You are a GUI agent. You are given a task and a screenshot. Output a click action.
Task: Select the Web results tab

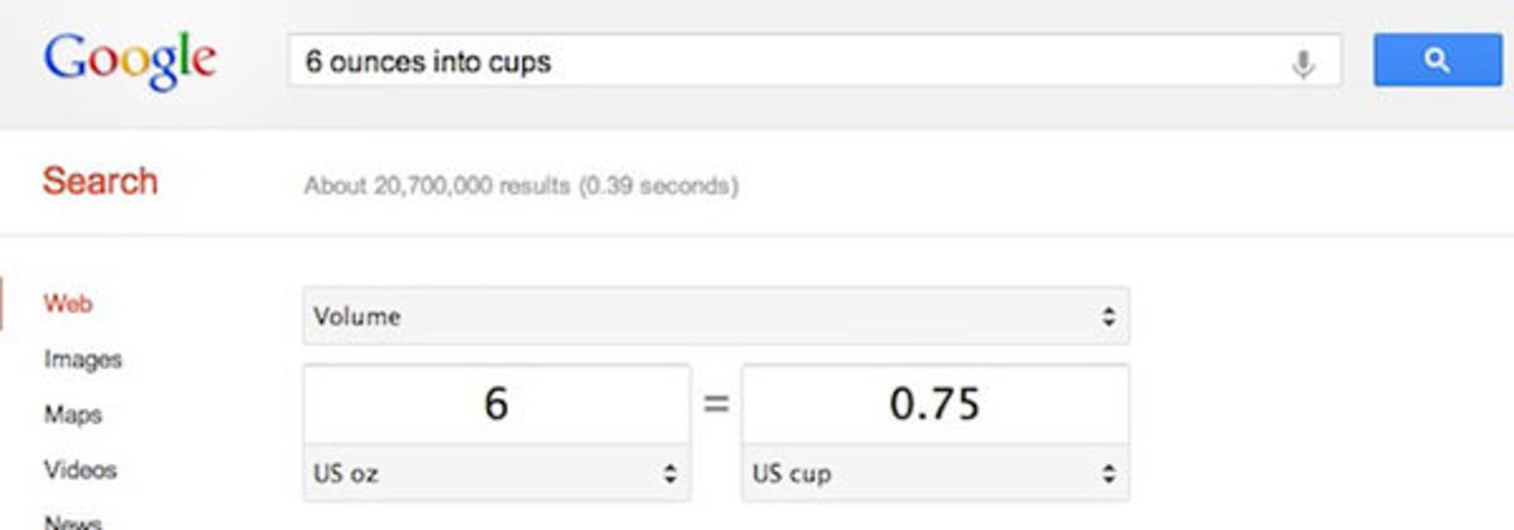(68, 304)
